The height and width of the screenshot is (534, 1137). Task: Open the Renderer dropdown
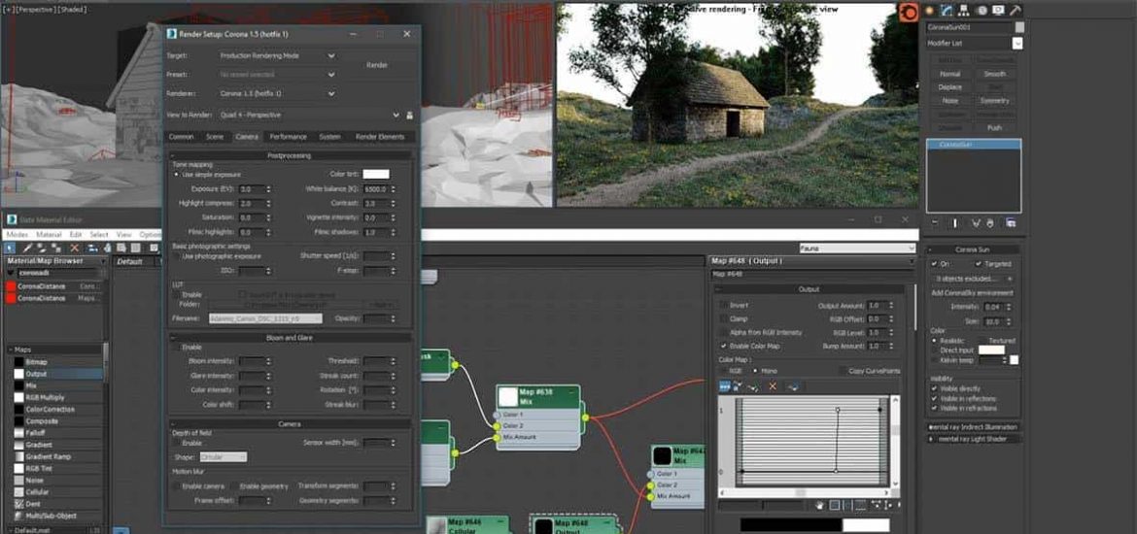click(330, 93)
